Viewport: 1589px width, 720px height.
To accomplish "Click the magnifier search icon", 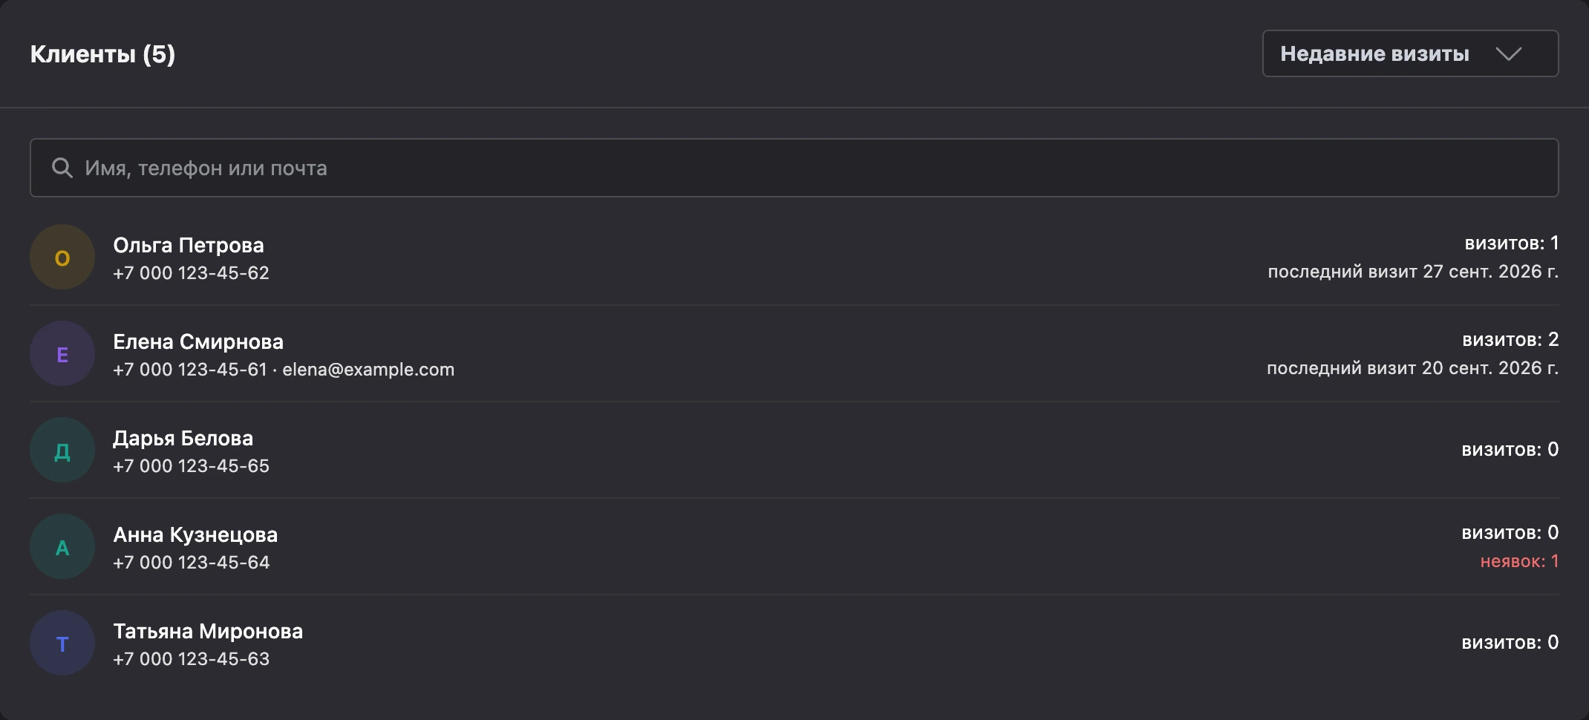I will [x=62, y=168].
